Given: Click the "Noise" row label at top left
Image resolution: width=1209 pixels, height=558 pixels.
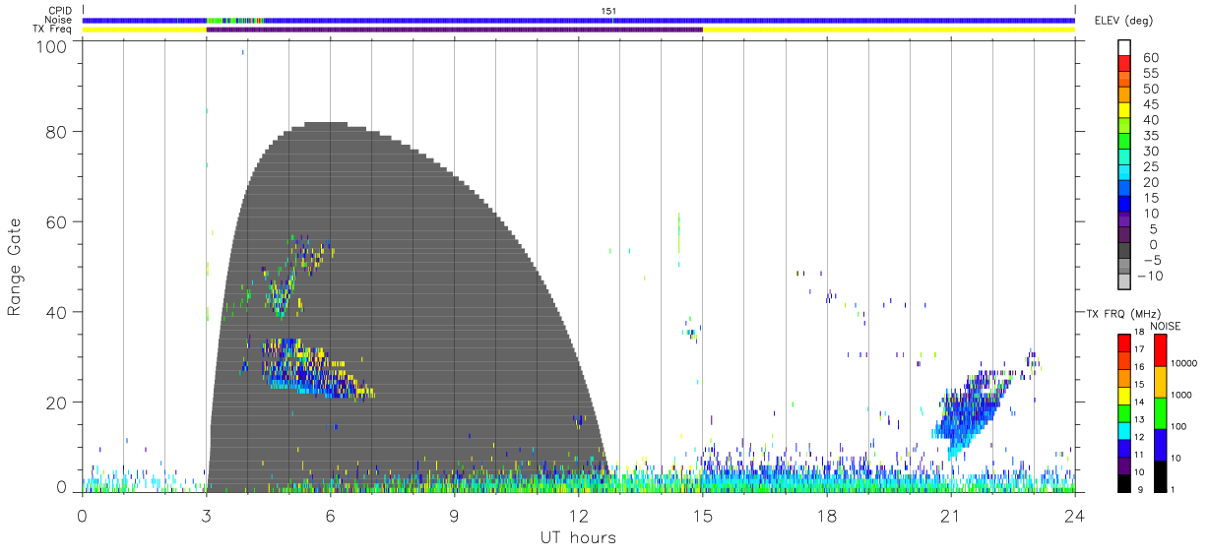Looking at the screenshot, I should (x=59, y=20).
